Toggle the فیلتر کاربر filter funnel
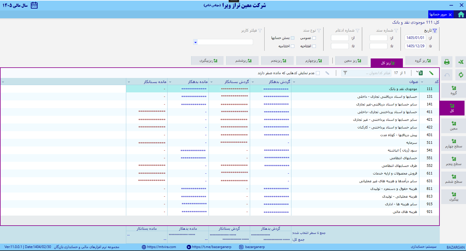Viewport: 466px width, 251px height. 260,30
